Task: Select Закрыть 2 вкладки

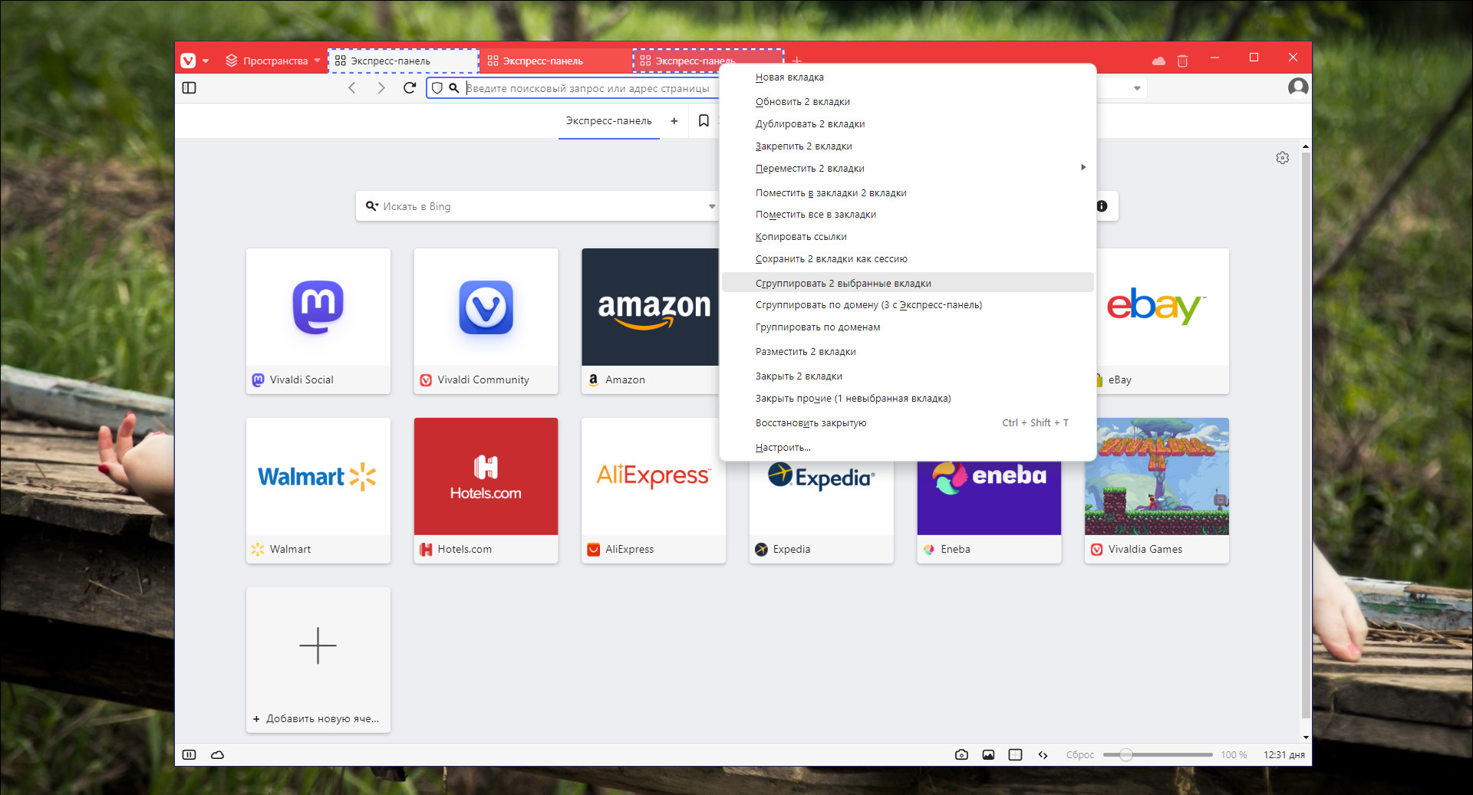Action: click(x=908, y=376)
